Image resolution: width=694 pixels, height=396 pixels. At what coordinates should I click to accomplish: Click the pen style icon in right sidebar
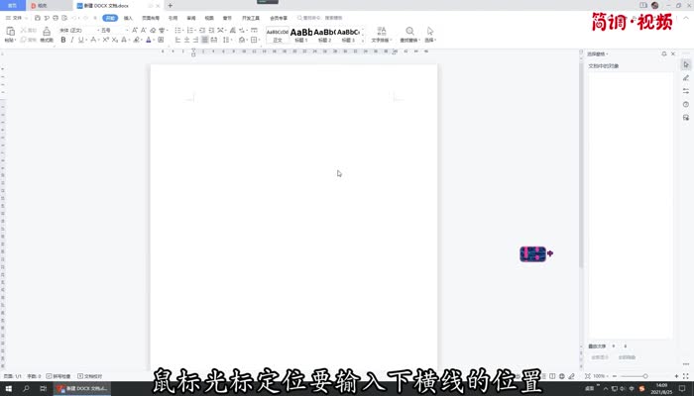[x=685, y=77]
